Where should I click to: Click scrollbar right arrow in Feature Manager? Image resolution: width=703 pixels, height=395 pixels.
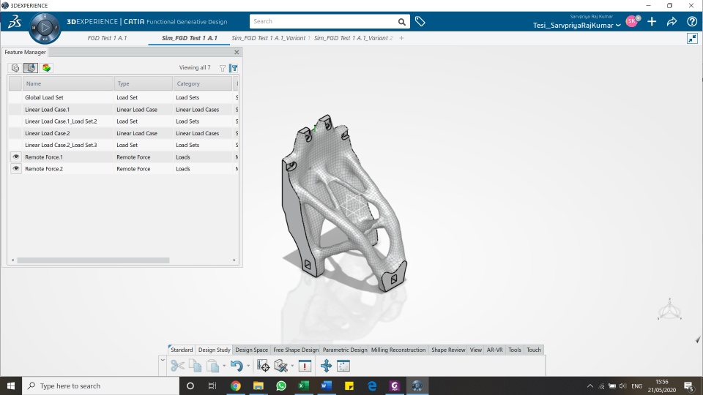point(234,260)
